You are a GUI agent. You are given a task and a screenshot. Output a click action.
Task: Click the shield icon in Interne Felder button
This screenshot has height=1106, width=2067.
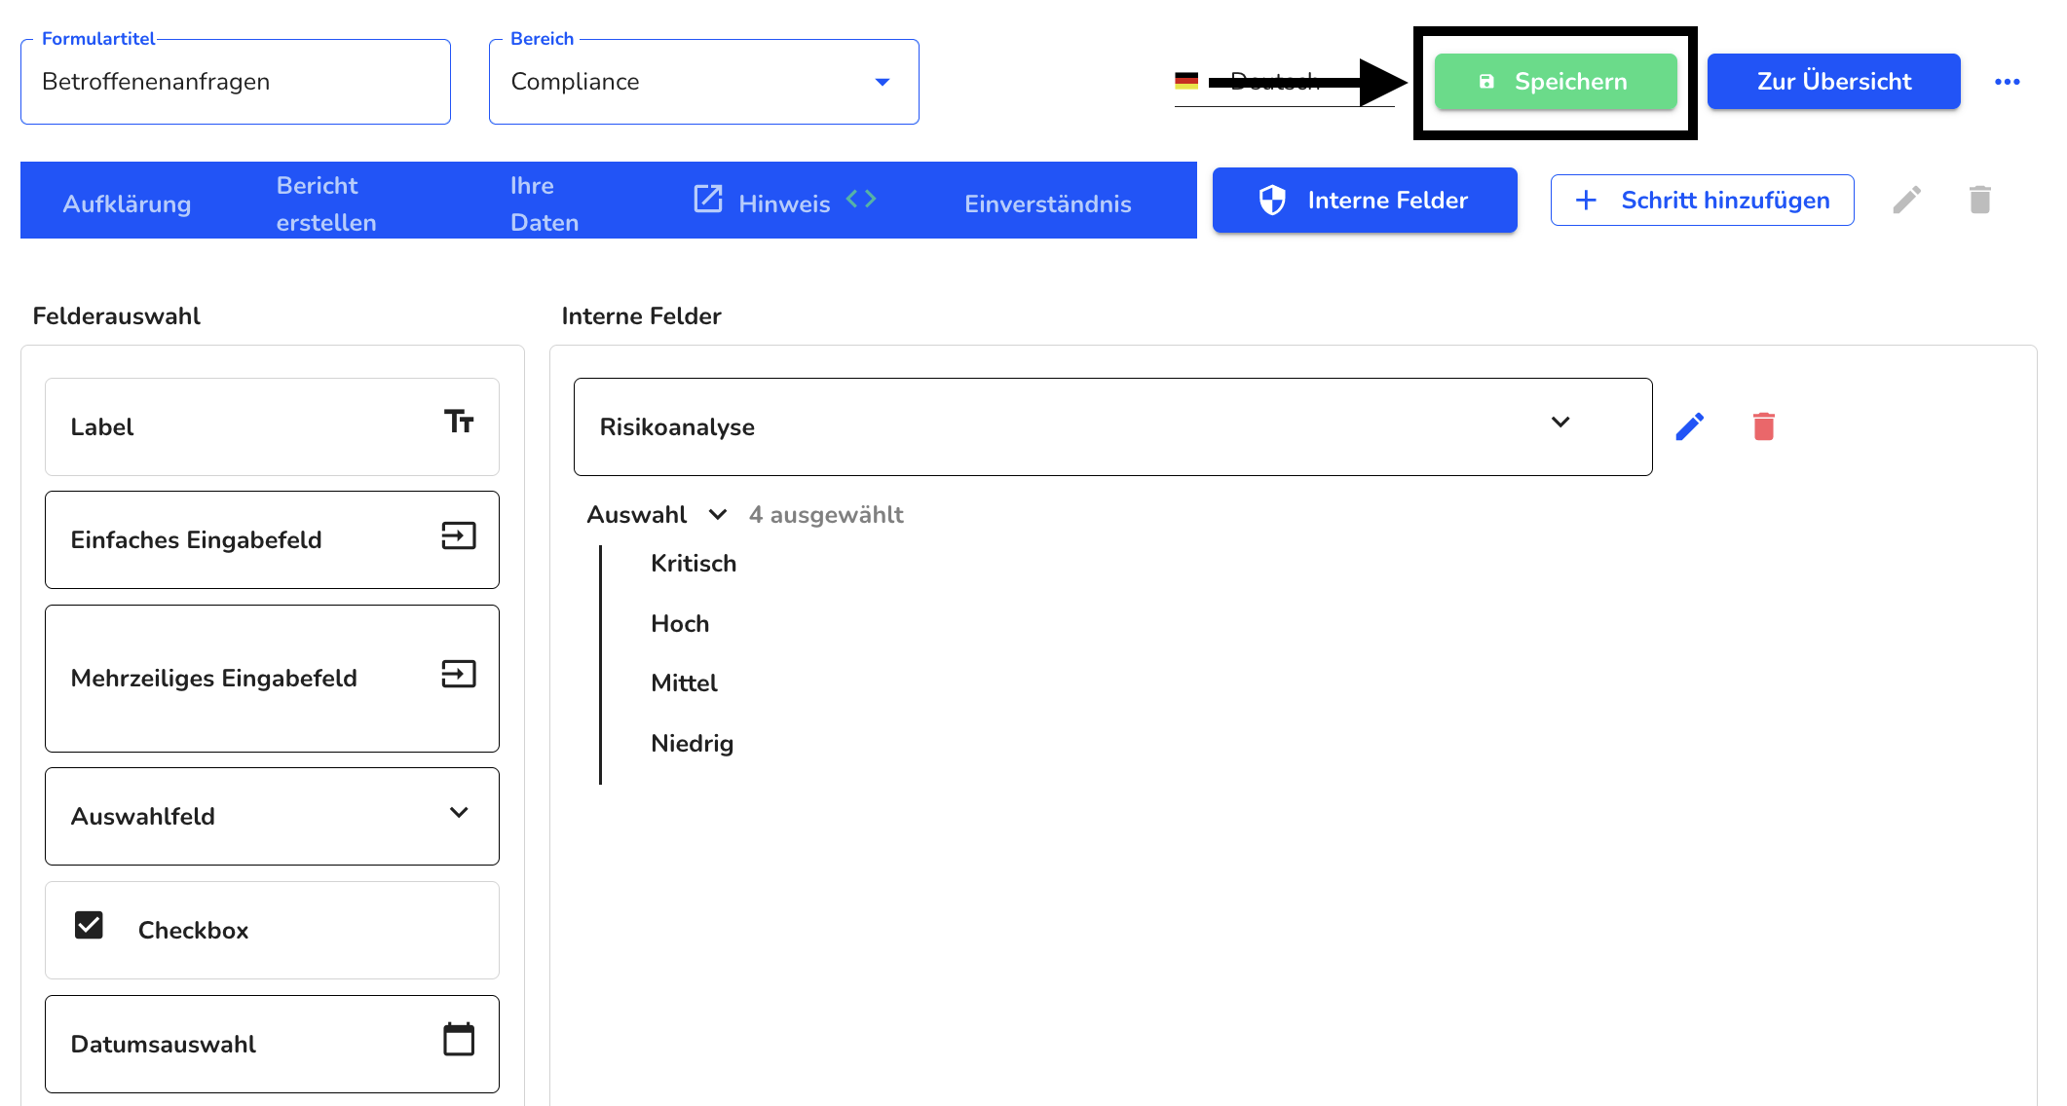click(1272, 201)
